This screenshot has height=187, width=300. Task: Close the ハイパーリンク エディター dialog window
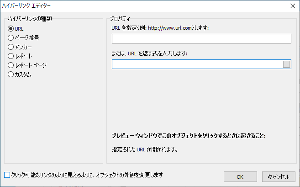pos(292,6)
